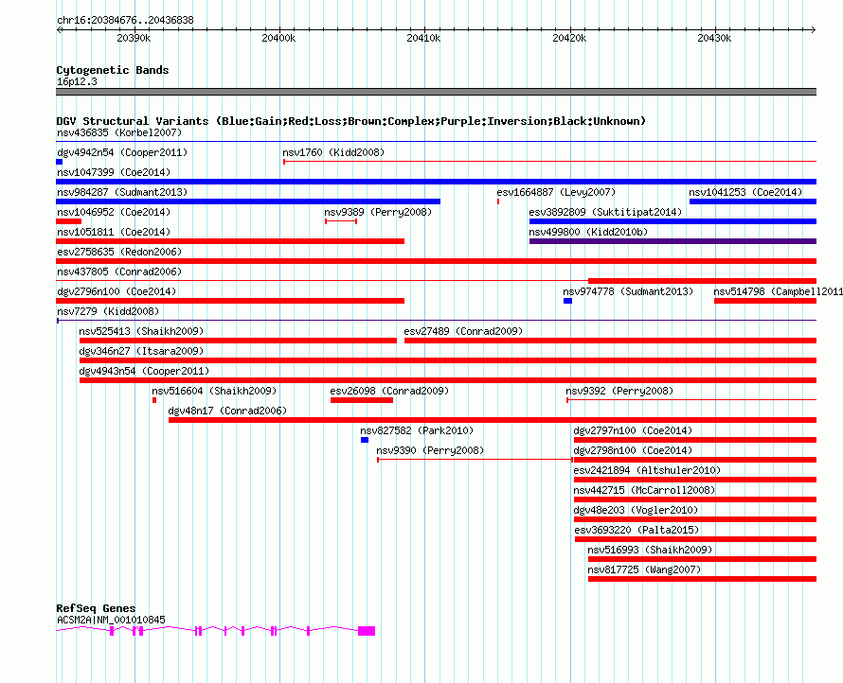
Task: Click the 20400k ruler position label
Action: click(x=278, y=38)
